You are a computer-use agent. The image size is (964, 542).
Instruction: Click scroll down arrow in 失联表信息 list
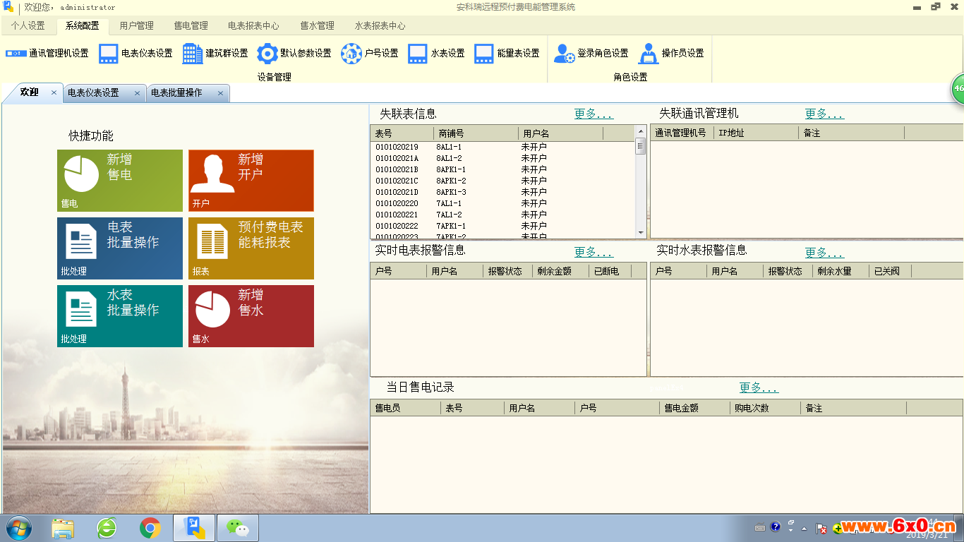pos(641,232)
